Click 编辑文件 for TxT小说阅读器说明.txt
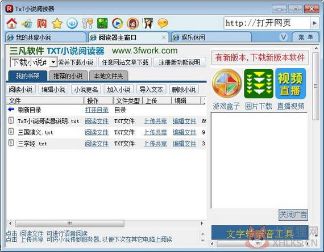Viewport: 324px width, 252px height. pyautogui.click(x=185, y=121)
